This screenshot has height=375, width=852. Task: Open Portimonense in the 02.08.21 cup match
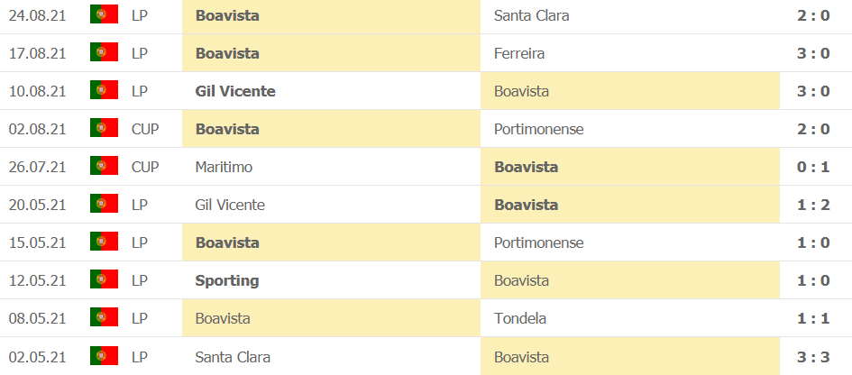click(x=539, y=129)
